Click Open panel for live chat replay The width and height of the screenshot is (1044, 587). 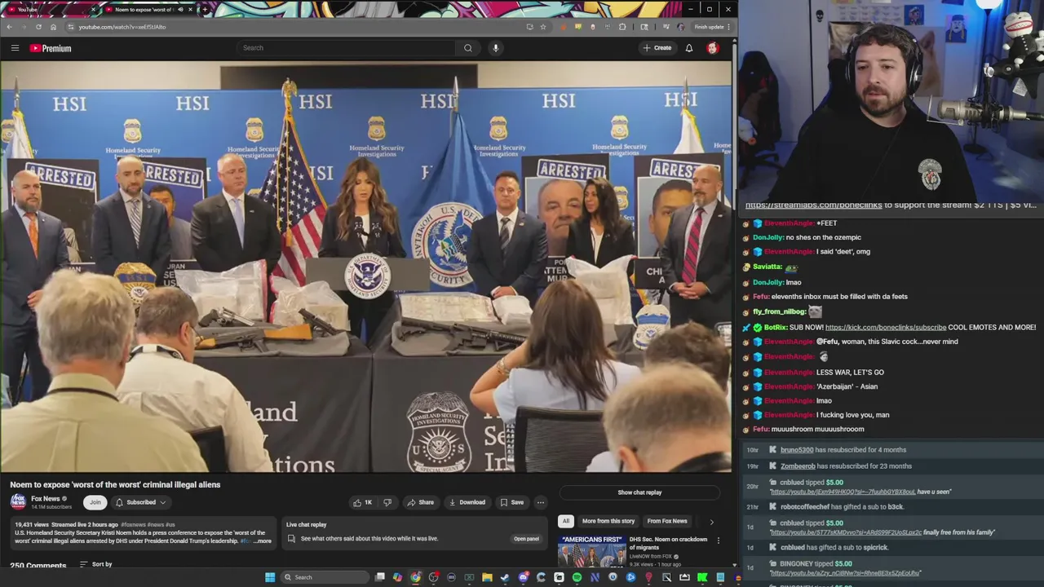point(526,539)
